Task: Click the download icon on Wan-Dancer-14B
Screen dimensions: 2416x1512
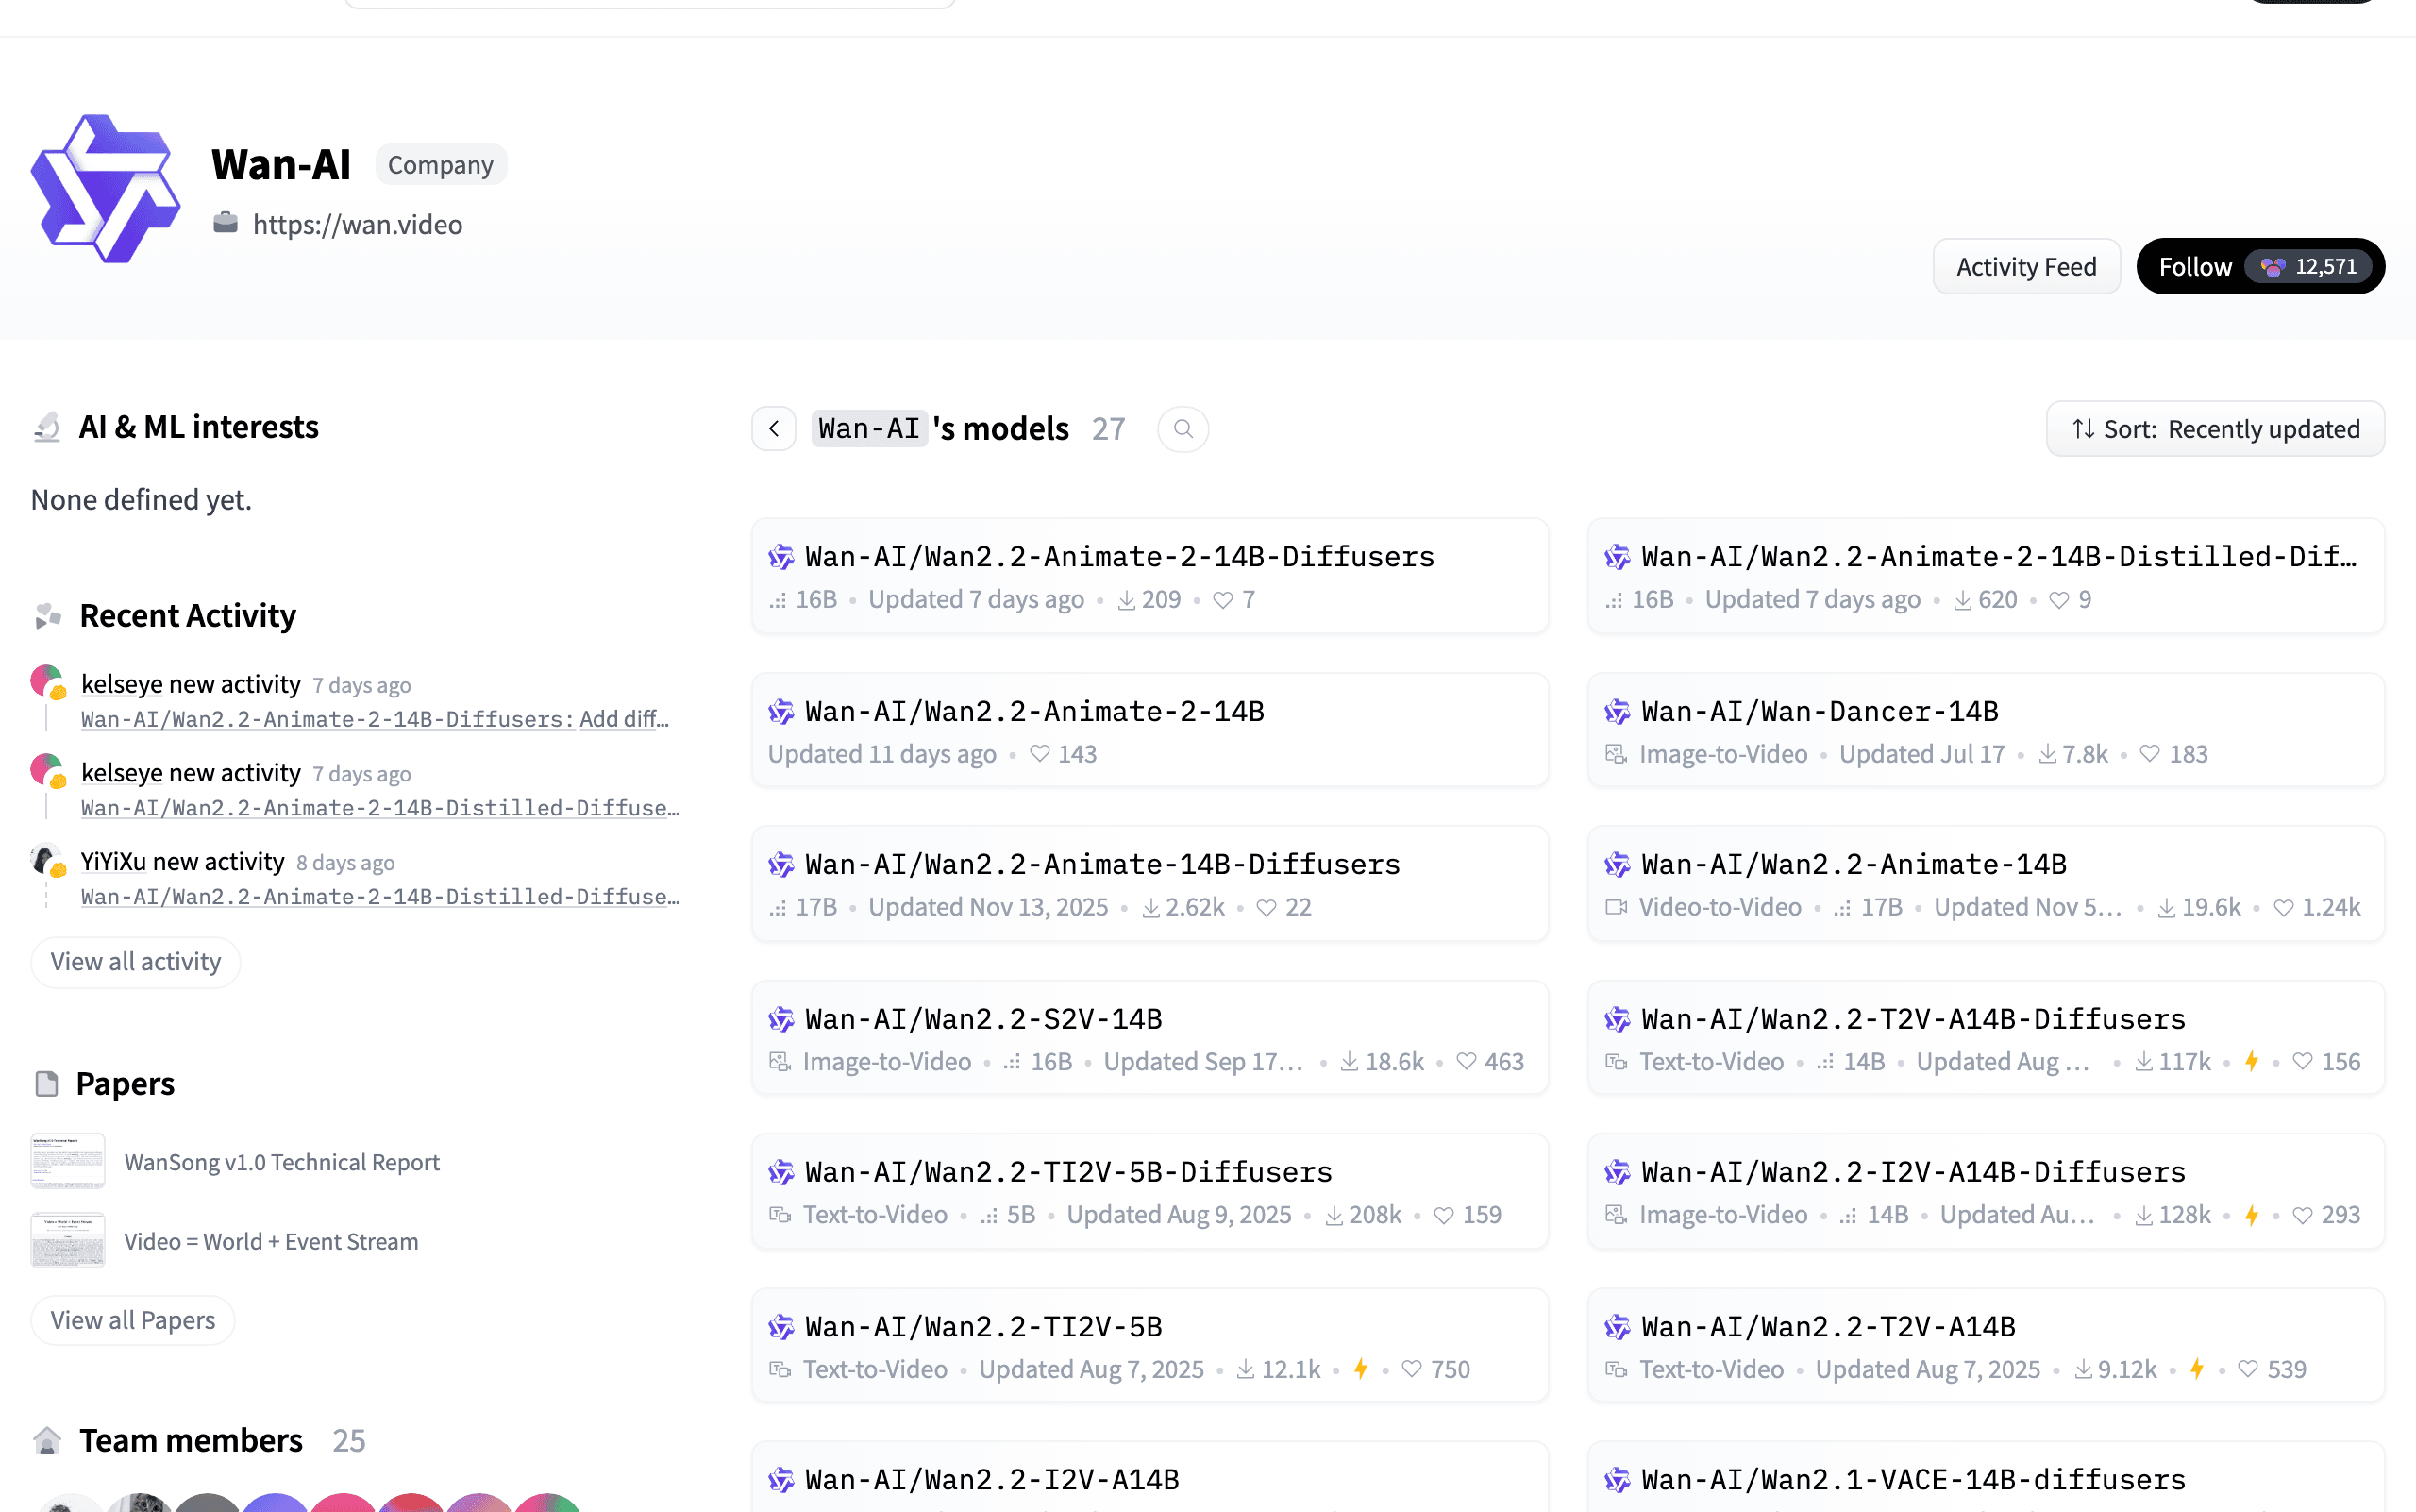Action: (x=2047, y=754)
